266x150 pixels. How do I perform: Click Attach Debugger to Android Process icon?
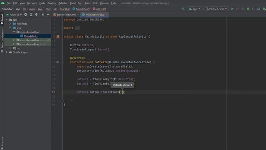pos(264,9)
